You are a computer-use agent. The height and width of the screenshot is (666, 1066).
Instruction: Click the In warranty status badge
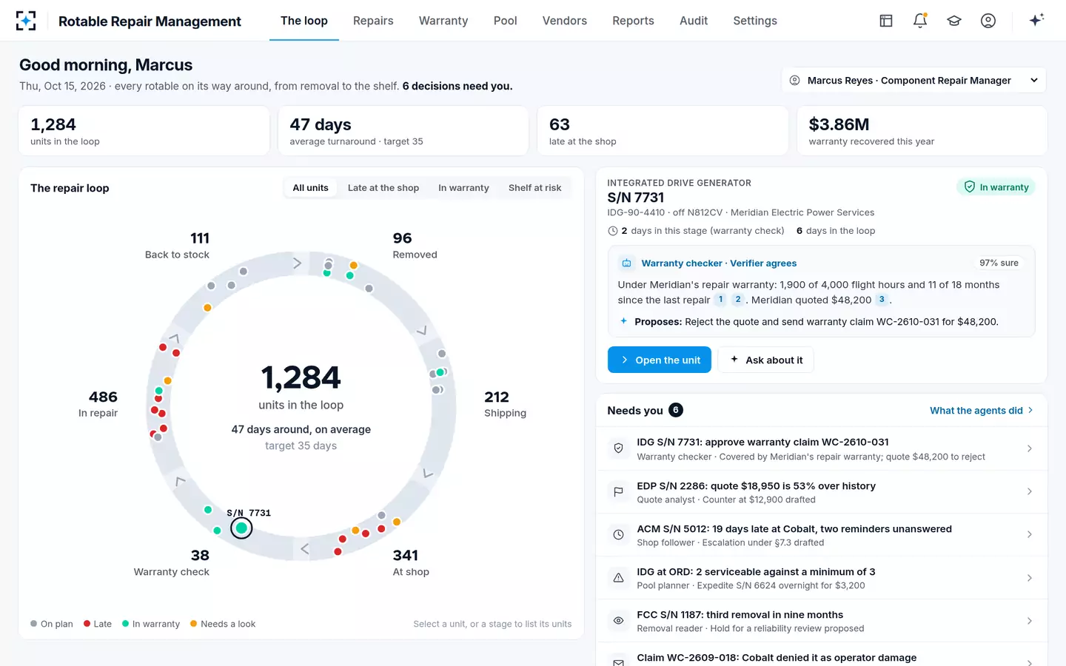[996, 187]
